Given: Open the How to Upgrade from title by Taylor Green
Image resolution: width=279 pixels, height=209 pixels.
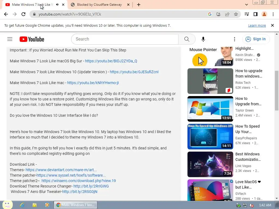Looking at the screenshot, I should click(x=248, y=101).
